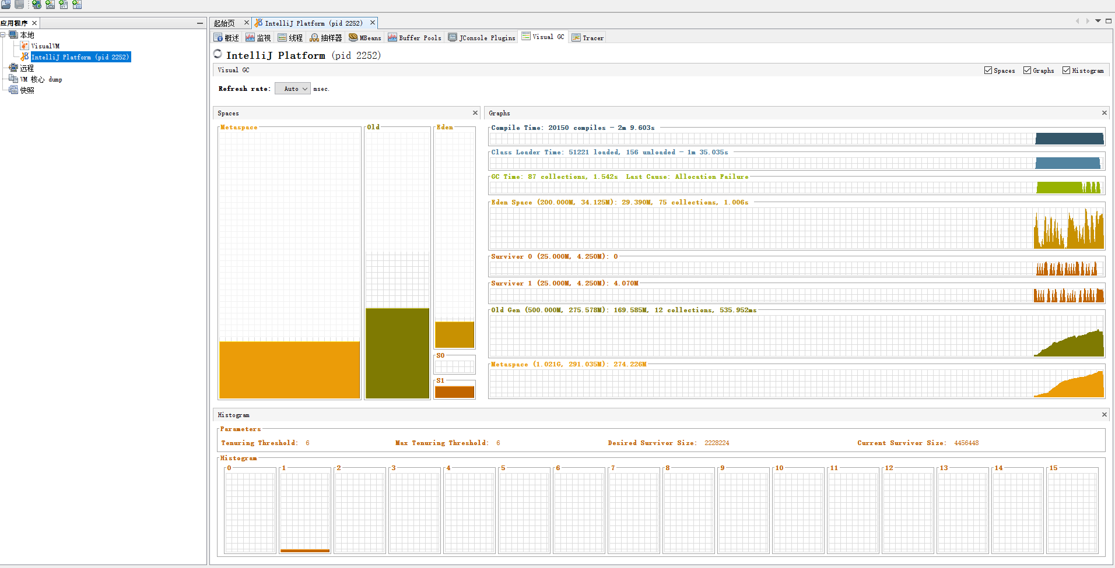Click the scroll documents left arrow

[1077, 21]
